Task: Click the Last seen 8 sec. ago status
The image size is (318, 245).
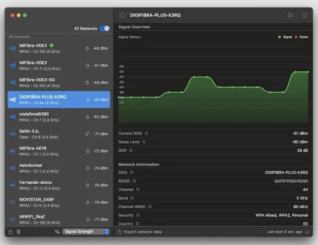Action: click(x=284, y=232)
